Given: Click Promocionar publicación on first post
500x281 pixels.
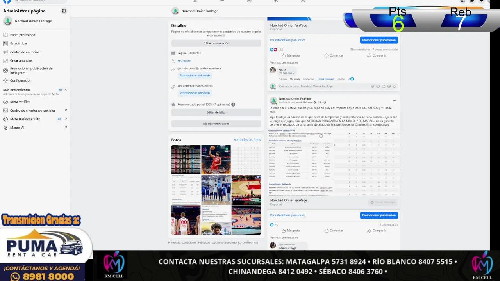Looking at the screenshot, I should (x=379, y=40).
